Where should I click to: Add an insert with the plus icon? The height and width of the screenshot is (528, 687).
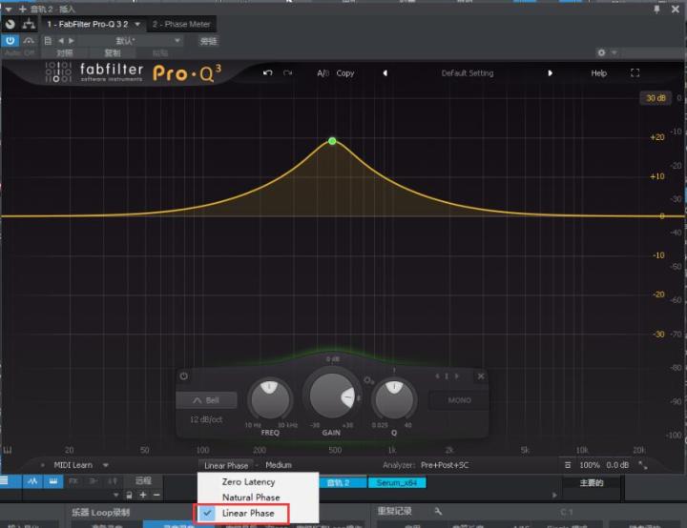tap(23, 10)
